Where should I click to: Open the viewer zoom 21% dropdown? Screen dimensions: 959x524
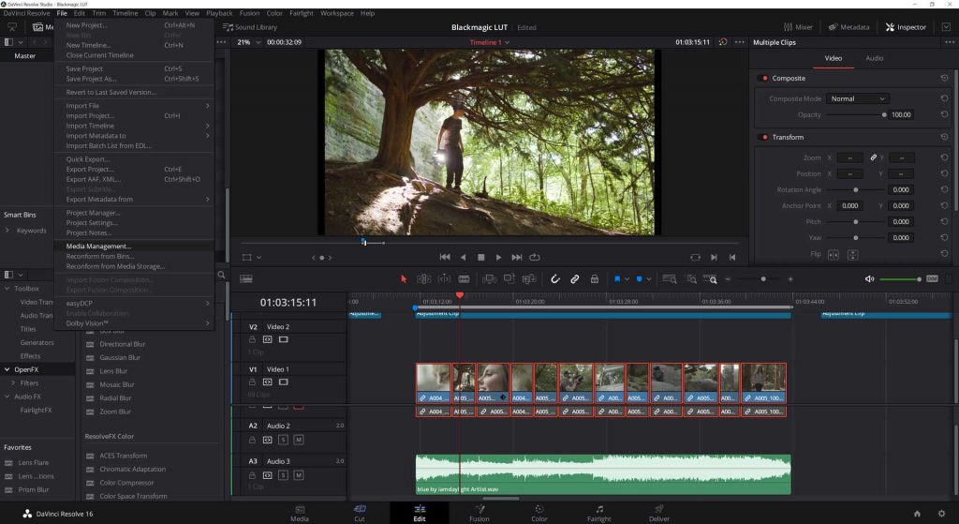(x=249, y=42)
